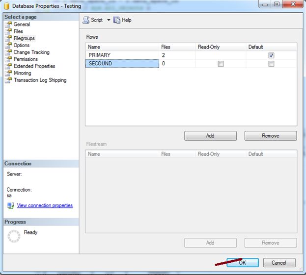Click the Script scroll icon
The height and width of the screenshot is (275, 306).
click(x=86, y=20)
